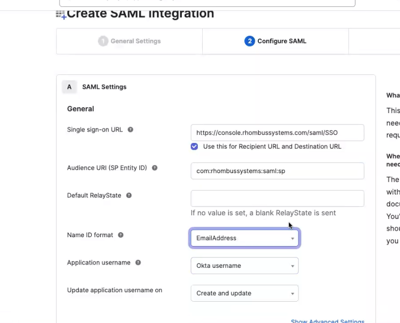Click 'If no value is set' hint text
The height and width of the screenshot is (323, 400).
click(263, 213)
